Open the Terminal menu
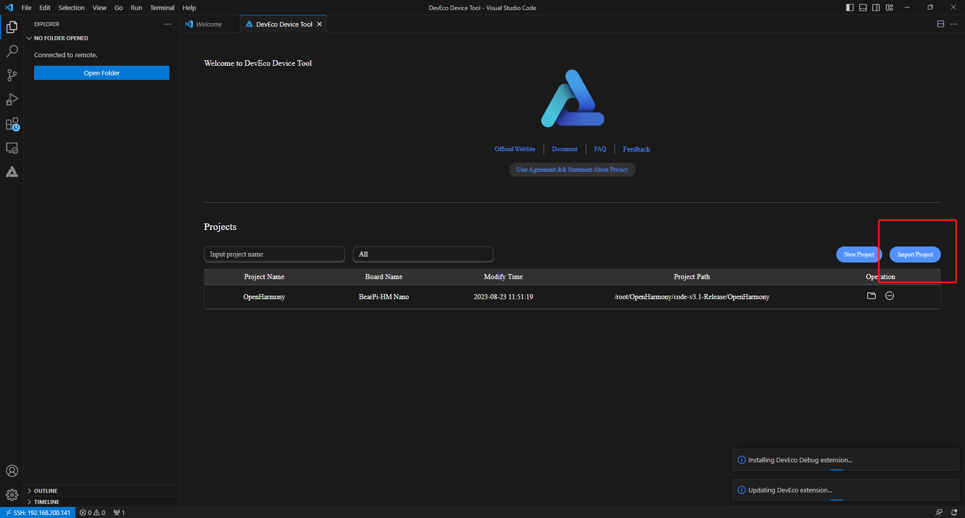The height and width of the screenshot is (518, 965). (x=162, y=8)
